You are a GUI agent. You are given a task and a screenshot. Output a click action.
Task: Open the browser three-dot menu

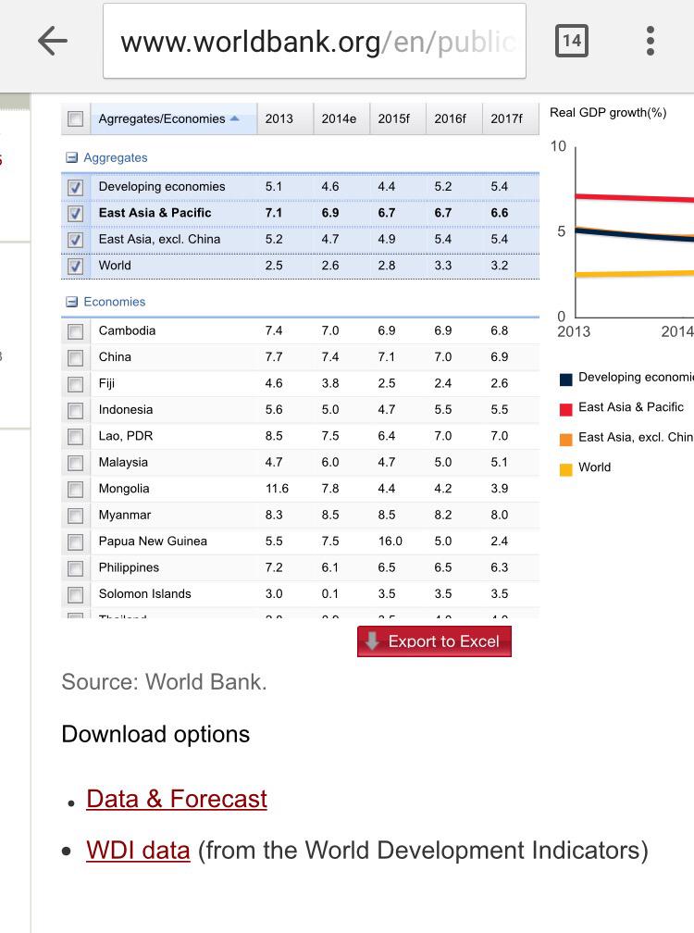[650, 41]
